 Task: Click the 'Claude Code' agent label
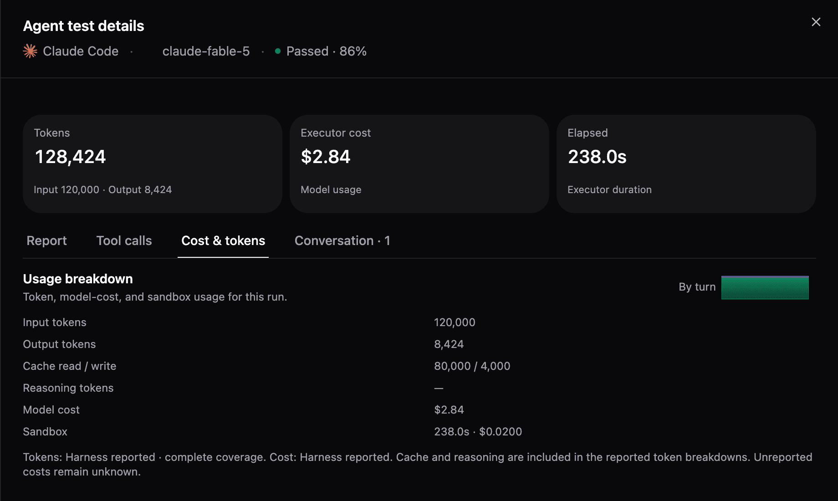coord(81,51)
